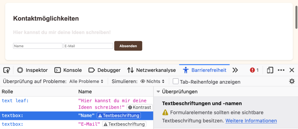Viewport: 298px width, 129px height.
Task: Click the red error count icon
Action: coord(254,70)
